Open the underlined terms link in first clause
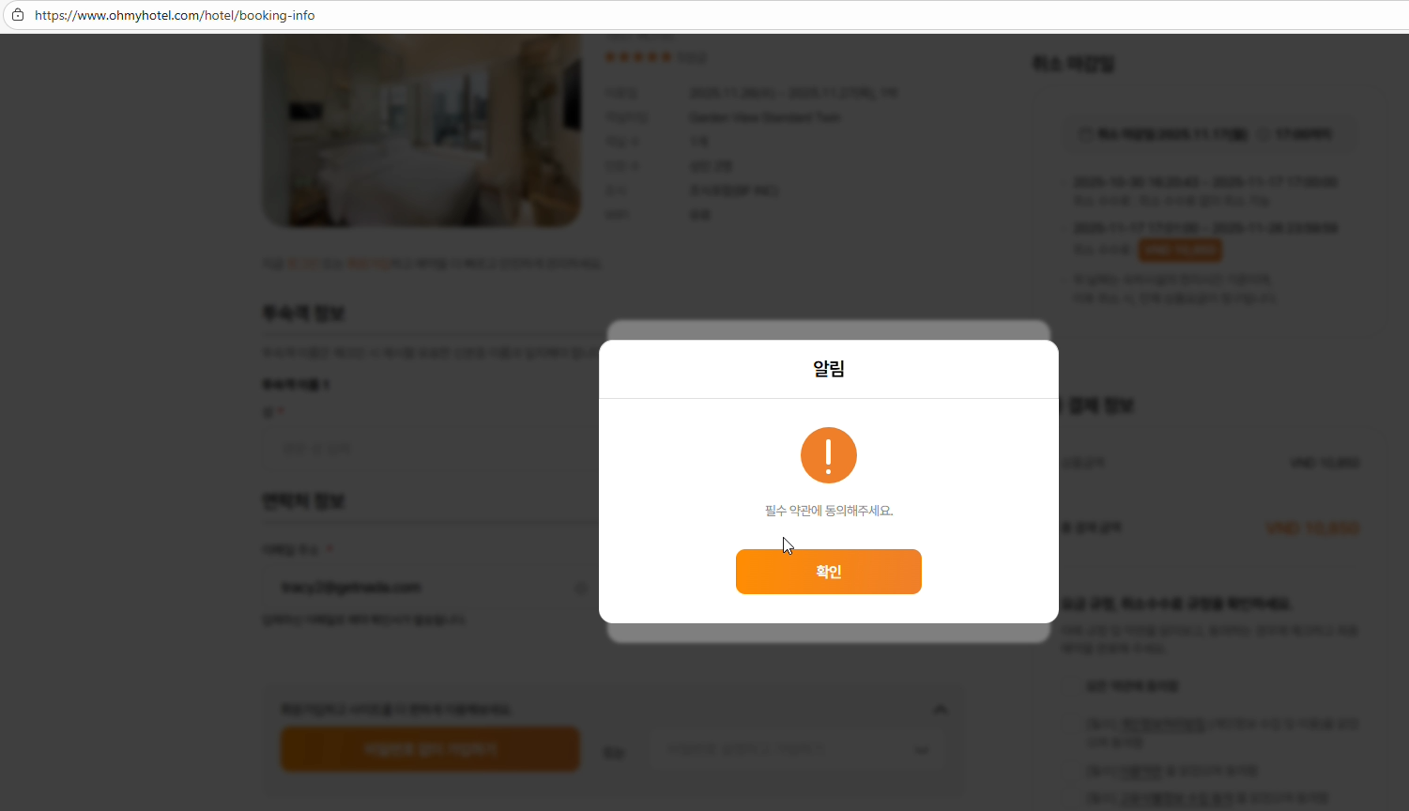This screenshot has width=1409, height=811. click(1164, 725)
